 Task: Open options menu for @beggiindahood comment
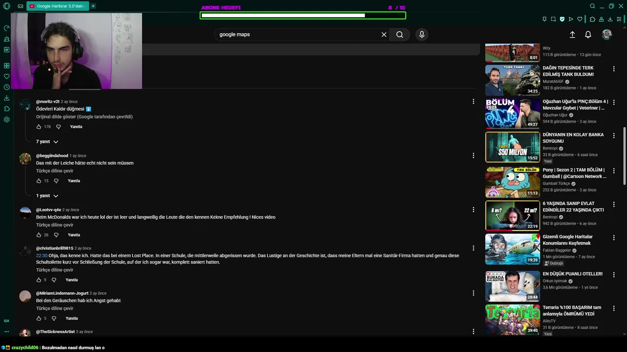coord(473,155)
